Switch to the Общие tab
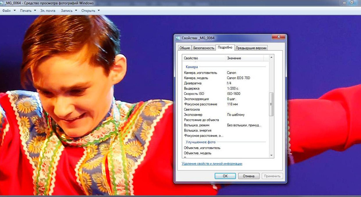361x197 pixels. coord(185,47)
